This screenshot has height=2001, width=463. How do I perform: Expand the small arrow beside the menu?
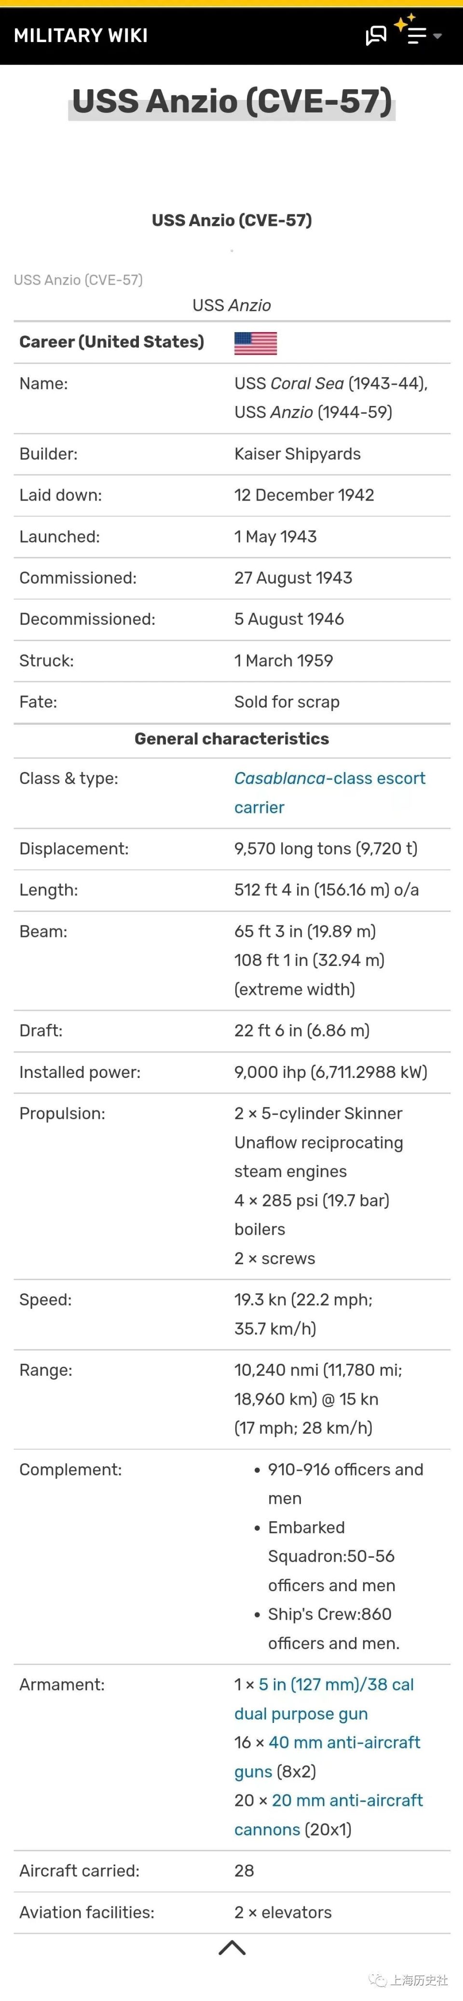click(437, 36)
